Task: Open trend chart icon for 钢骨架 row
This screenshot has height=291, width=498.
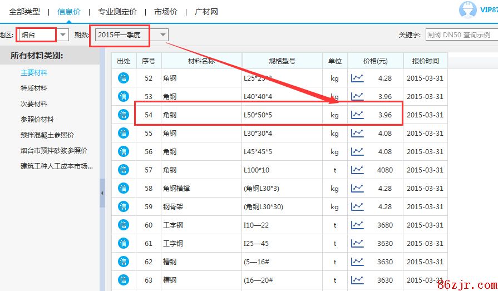Action: 357,206
